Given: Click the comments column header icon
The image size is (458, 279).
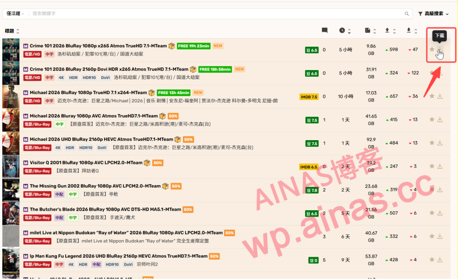Looking at the screenshot, I should (325, 30).
